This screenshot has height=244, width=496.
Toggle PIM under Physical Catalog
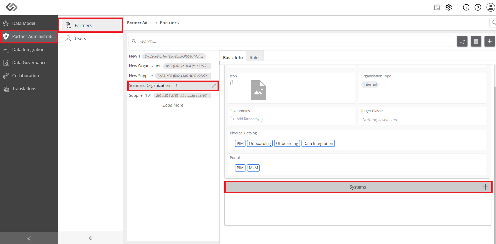240,144
